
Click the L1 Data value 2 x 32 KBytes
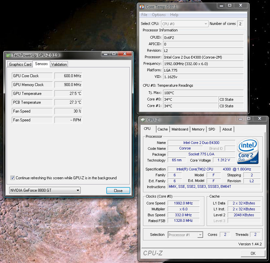click(244, 203)
